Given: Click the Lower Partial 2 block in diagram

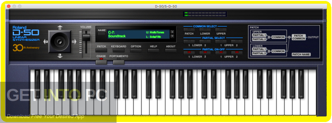Looking at the screenshot, I should 259,53.
